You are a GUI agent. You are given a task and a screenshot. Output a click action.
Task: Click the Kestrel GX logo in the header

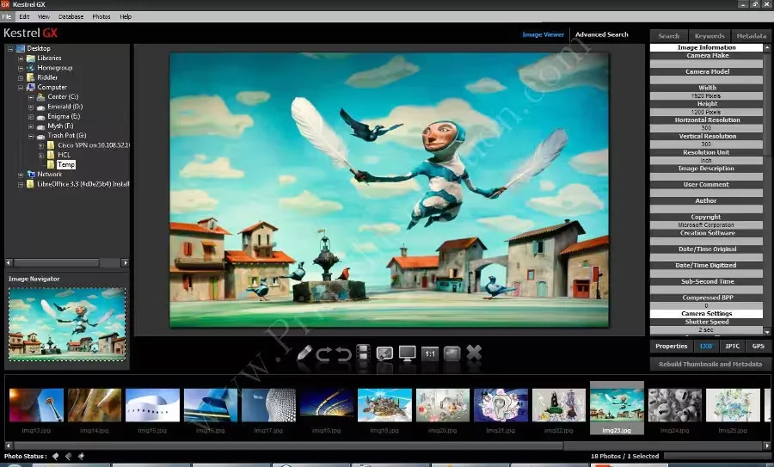point(31,33)
